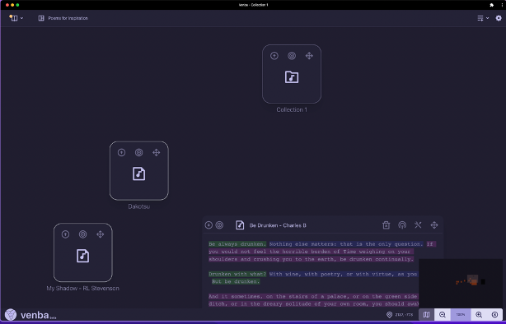Toggle the minimap with the map button
The width and height of the screenshot is (506, 324).
click(x=426, y=315)
